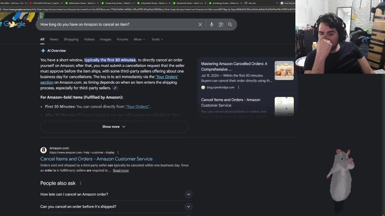The image size is (385, 216).
Task: Open the three-dot menu next to blog.openbridge.com
Action: pyautogui.click(x=239, y=88)
